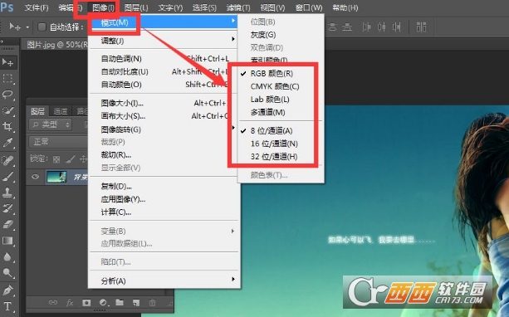Choose RGB 颜色(R) color mode
This screenshot has height=317, width=509.
272,74
